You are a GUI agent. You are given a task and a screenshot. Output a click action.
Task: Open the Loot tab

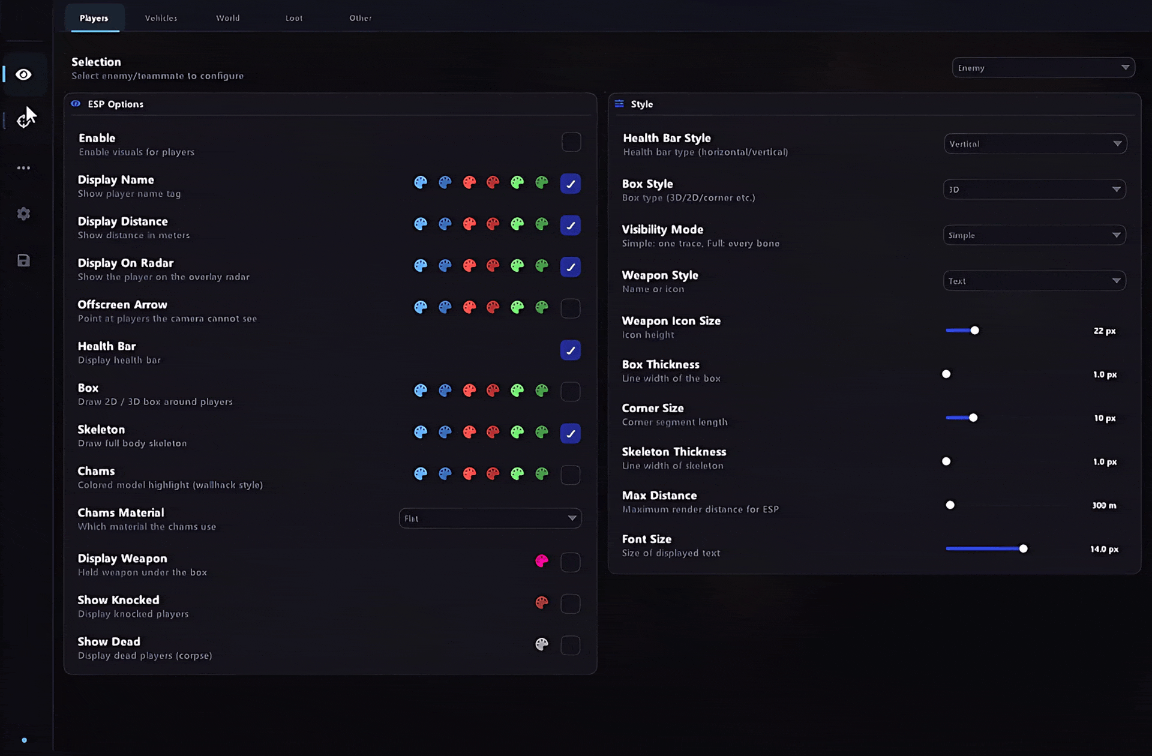[x=294, y=18]
